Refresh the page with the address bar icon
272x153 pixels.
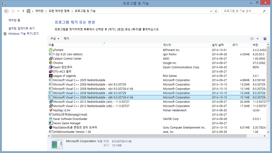point(215,11)
